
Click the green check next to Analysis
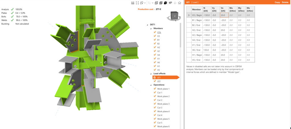[12, 9]
